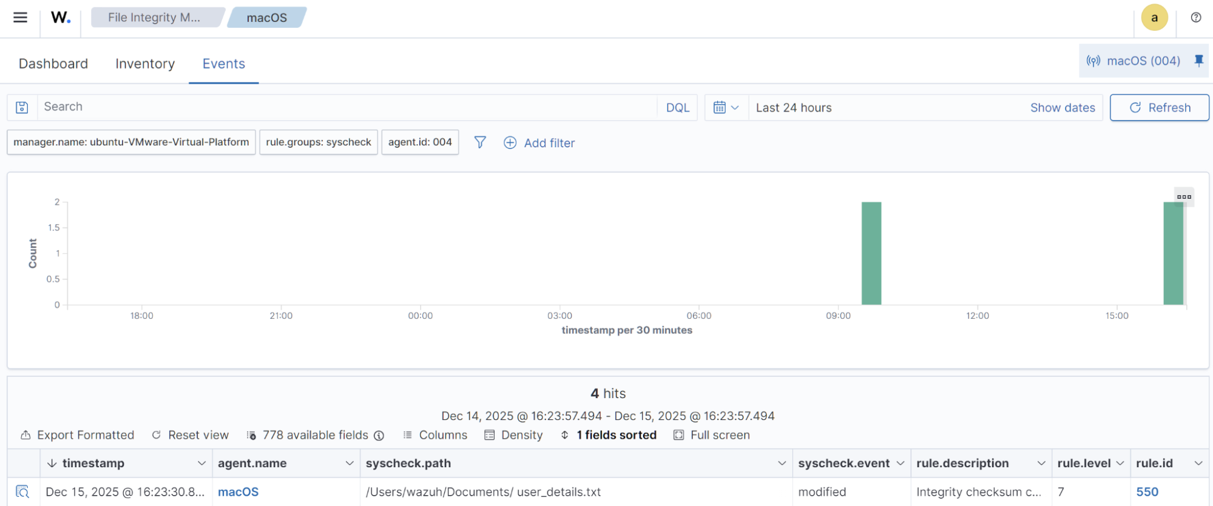
Task: Click the manager.name filter pill
Action: [x=131, y=142]
